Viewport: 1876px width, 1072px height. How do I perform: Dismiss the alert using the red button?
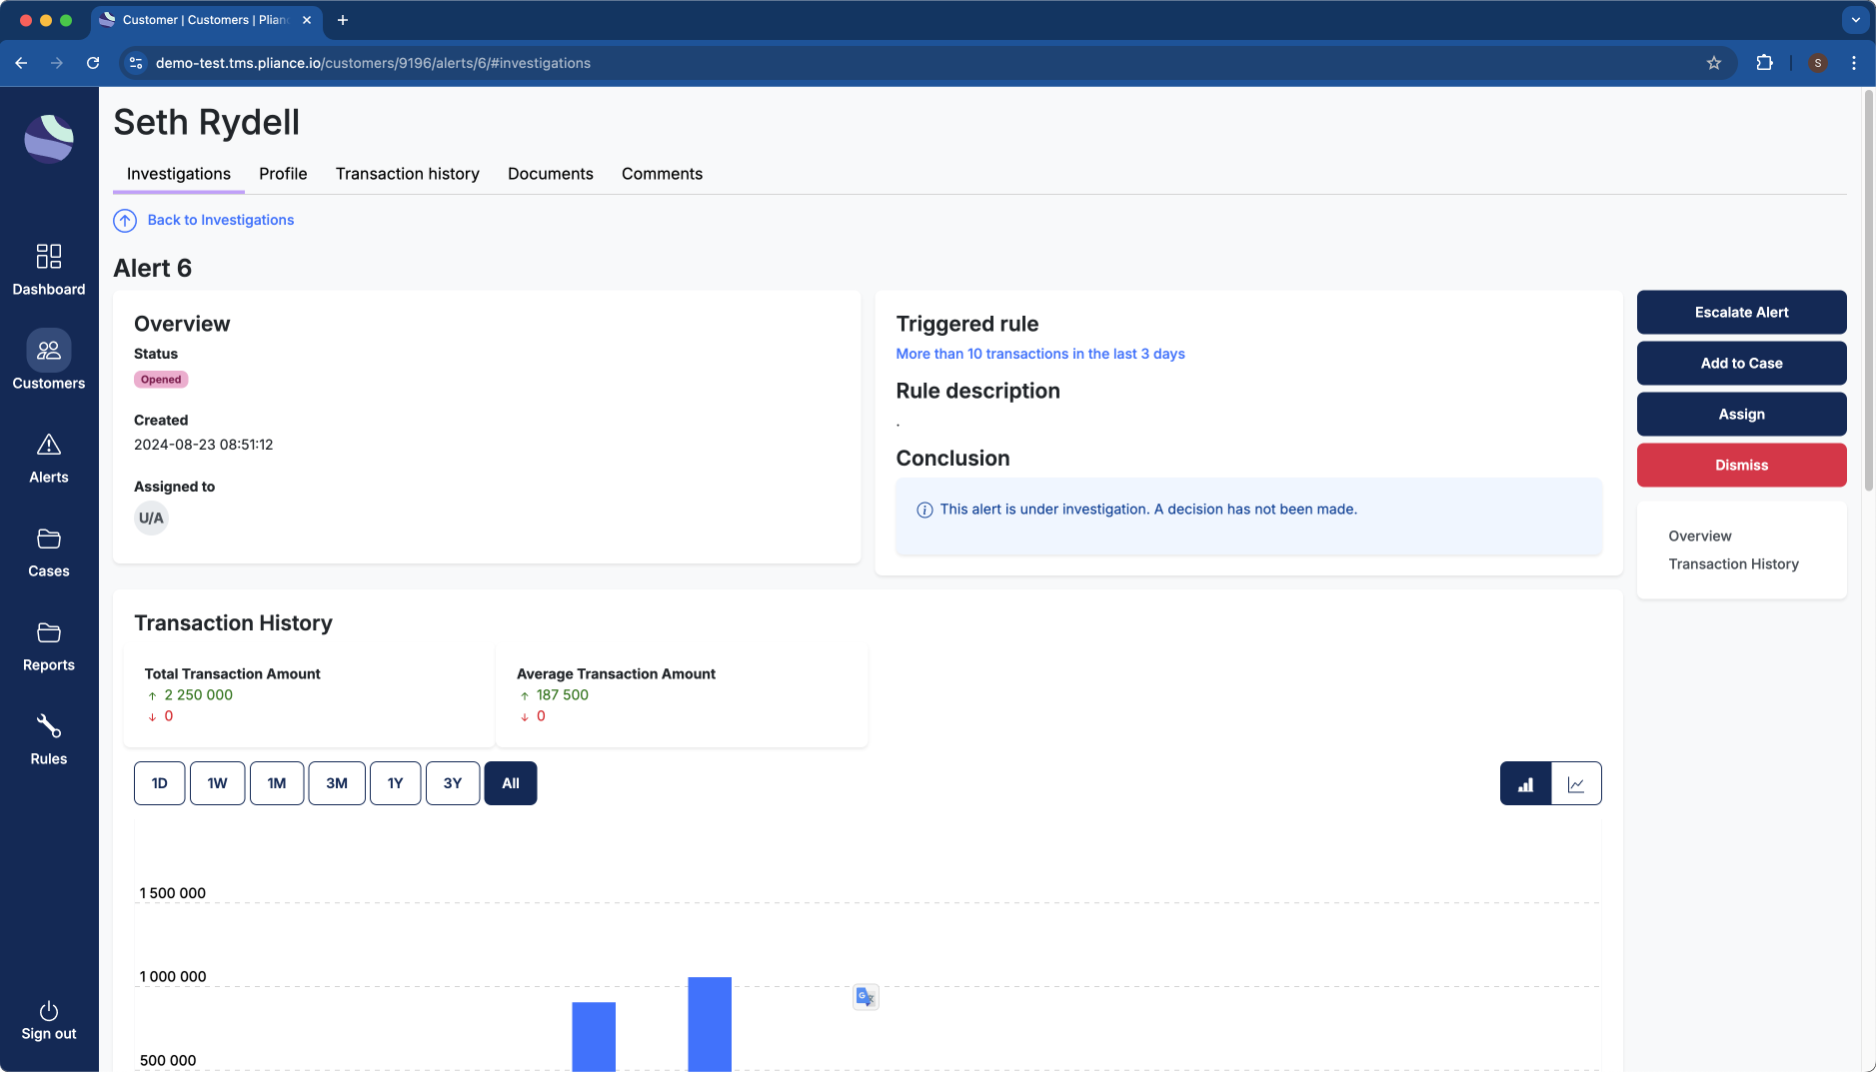point(1740,465)
